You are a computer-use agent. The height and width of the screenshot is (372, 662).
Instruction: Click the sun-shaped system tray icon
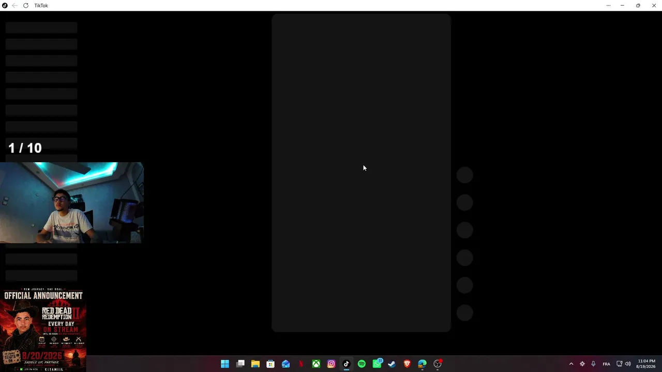click(x=582, y=364)
